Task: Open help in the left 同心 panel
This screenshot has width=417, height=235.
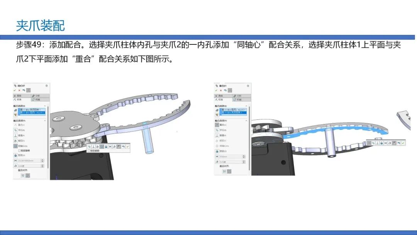Action: point(47,86)
